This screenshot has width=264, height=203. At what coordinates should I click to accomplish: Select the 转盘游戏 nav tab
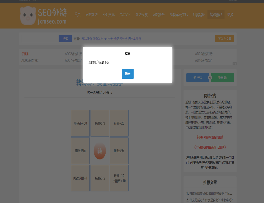click(x=216, y=15)
